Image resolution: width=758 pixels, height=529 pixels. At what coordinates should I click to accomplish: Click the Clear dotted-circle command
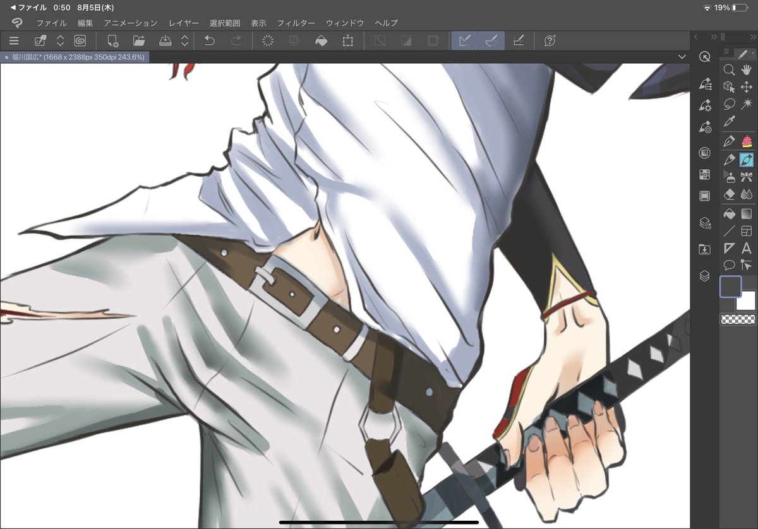pyautogui.click(x=268, y=40)
